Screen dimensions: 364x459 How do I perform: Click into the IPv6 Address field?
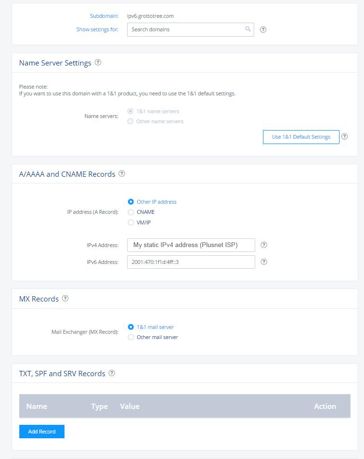[191, 262]
